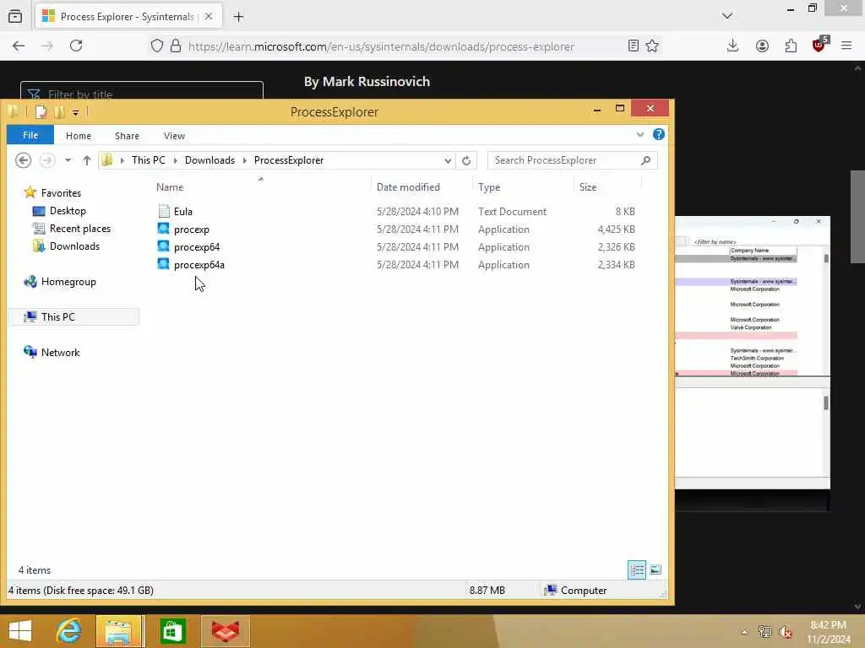Select This PC in navigation pane

[74, 317]
